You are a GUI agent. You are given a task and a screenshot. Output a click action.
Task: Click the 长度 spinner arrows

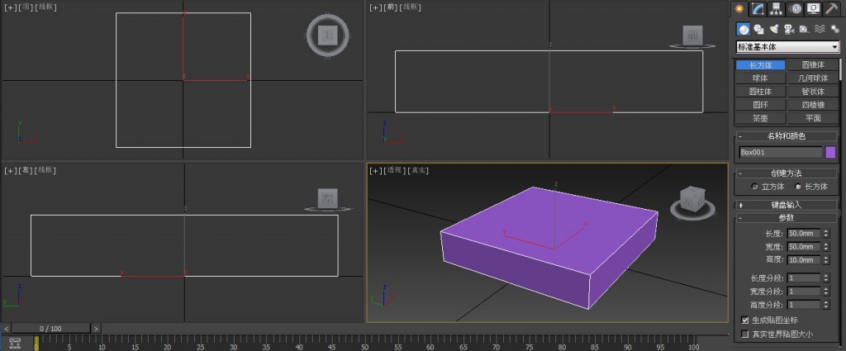click(x=825, y=234)
